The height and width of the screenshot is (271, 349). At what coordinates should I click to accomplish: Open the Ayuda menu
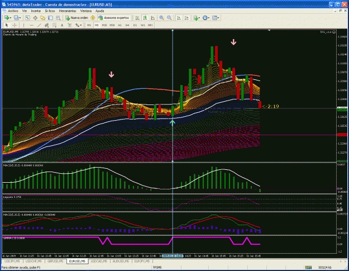100,11
